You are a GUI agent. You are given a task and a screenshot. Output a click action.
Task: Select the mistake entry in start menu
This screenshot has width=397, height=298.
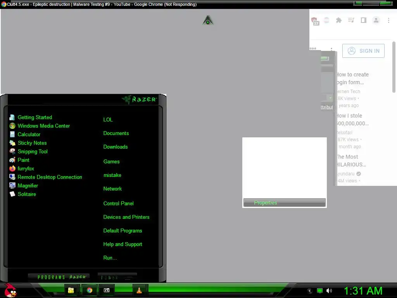pyautogui.click(x=112, y=175)
